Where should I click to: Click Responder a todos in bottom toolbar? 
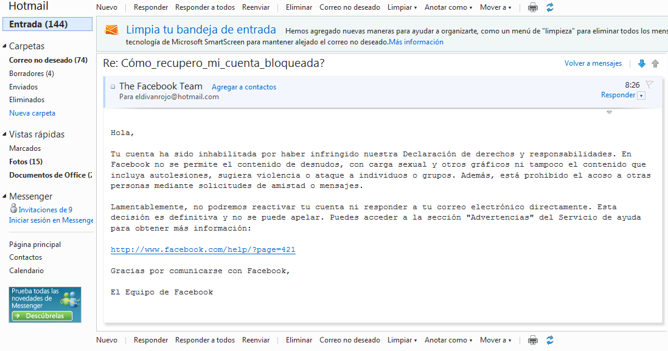coord(205,340)
